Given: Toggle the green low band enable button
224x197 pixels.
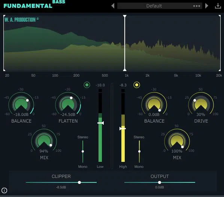Looking at the screenshot, I should coord(87,85).
